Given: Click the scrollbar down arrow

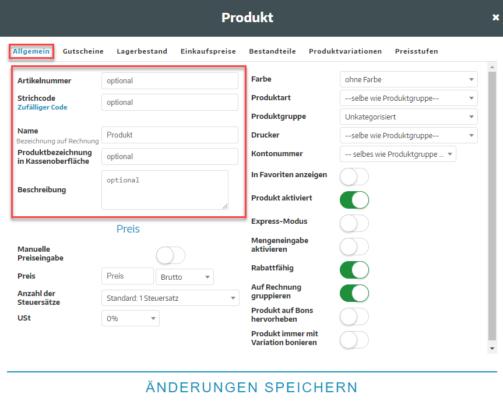Looking at the screenshot, I should pyautogui.click(x=492, y=349).
